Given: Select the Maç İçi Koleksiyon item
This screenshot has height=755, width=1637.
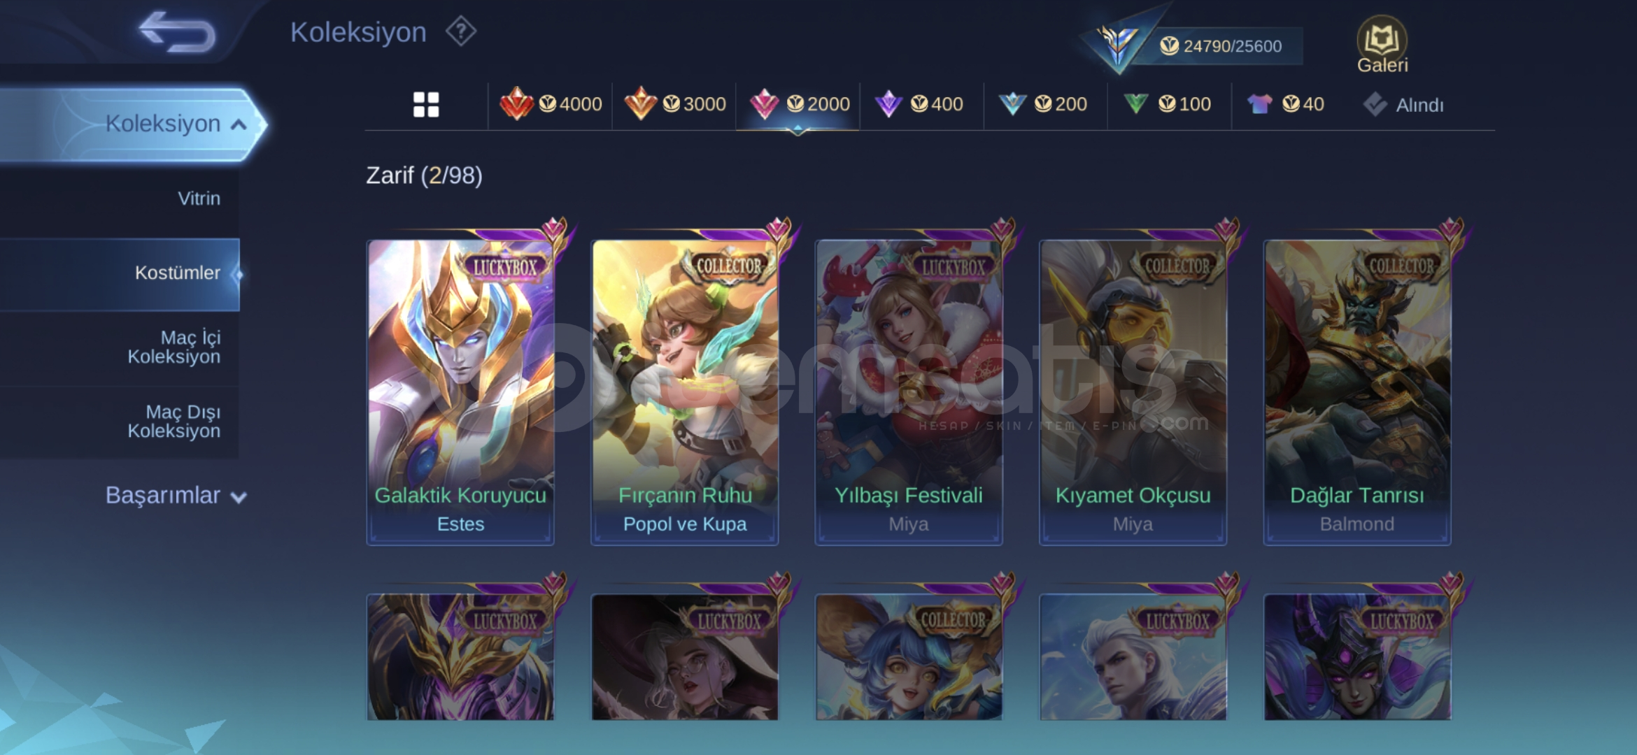Looking at the screenshot, I should pyautogui.click(x=173, y=347).
